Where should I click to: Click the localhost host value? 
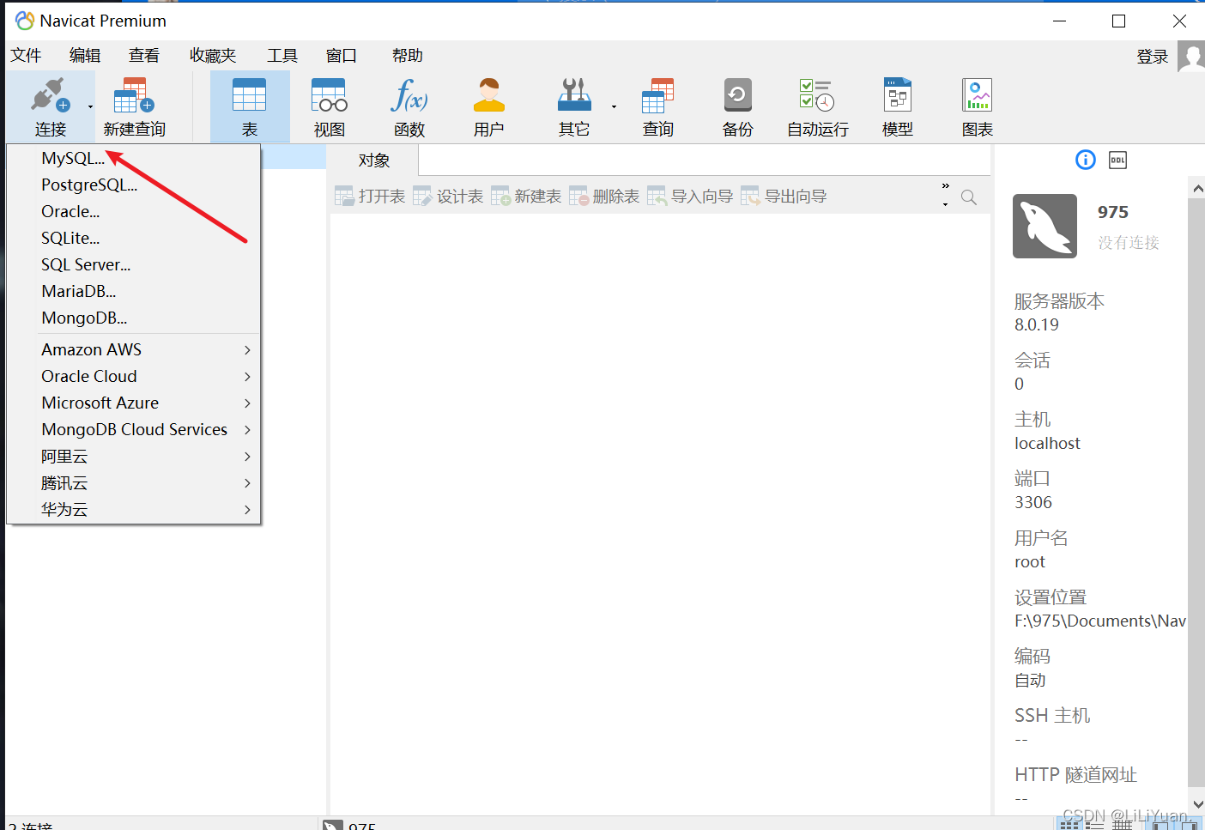click(x=1047, y=444)
